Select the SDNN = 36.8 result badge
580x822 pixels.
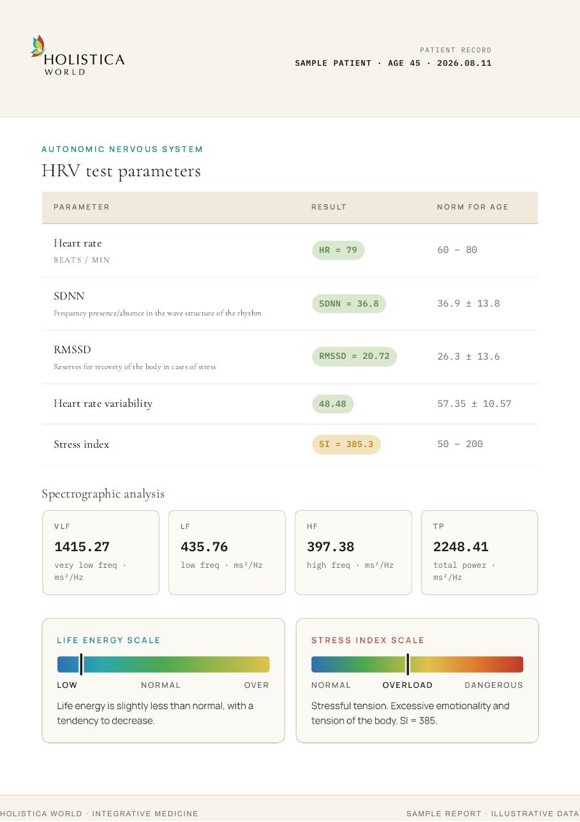349,304
